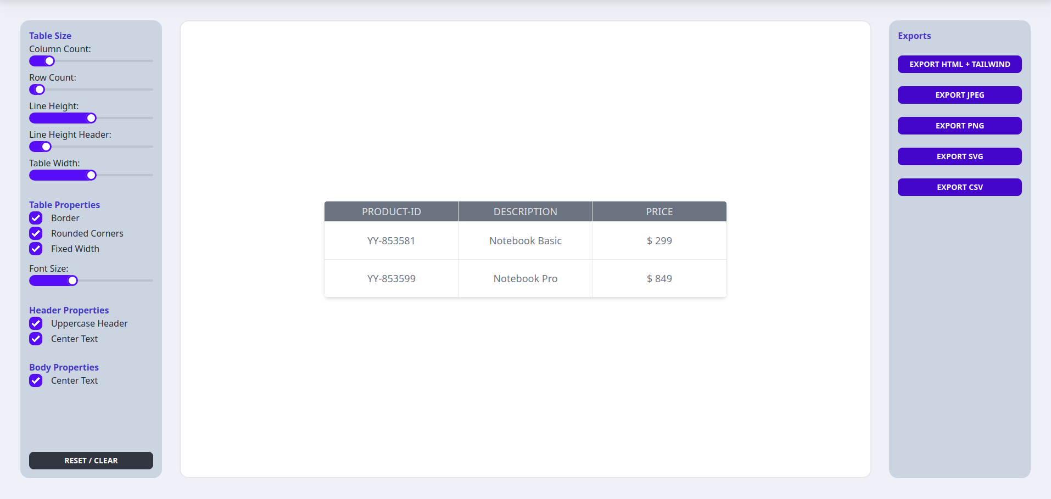
Task: Click the Column Count slider handle
Action: tap(49, 61)
